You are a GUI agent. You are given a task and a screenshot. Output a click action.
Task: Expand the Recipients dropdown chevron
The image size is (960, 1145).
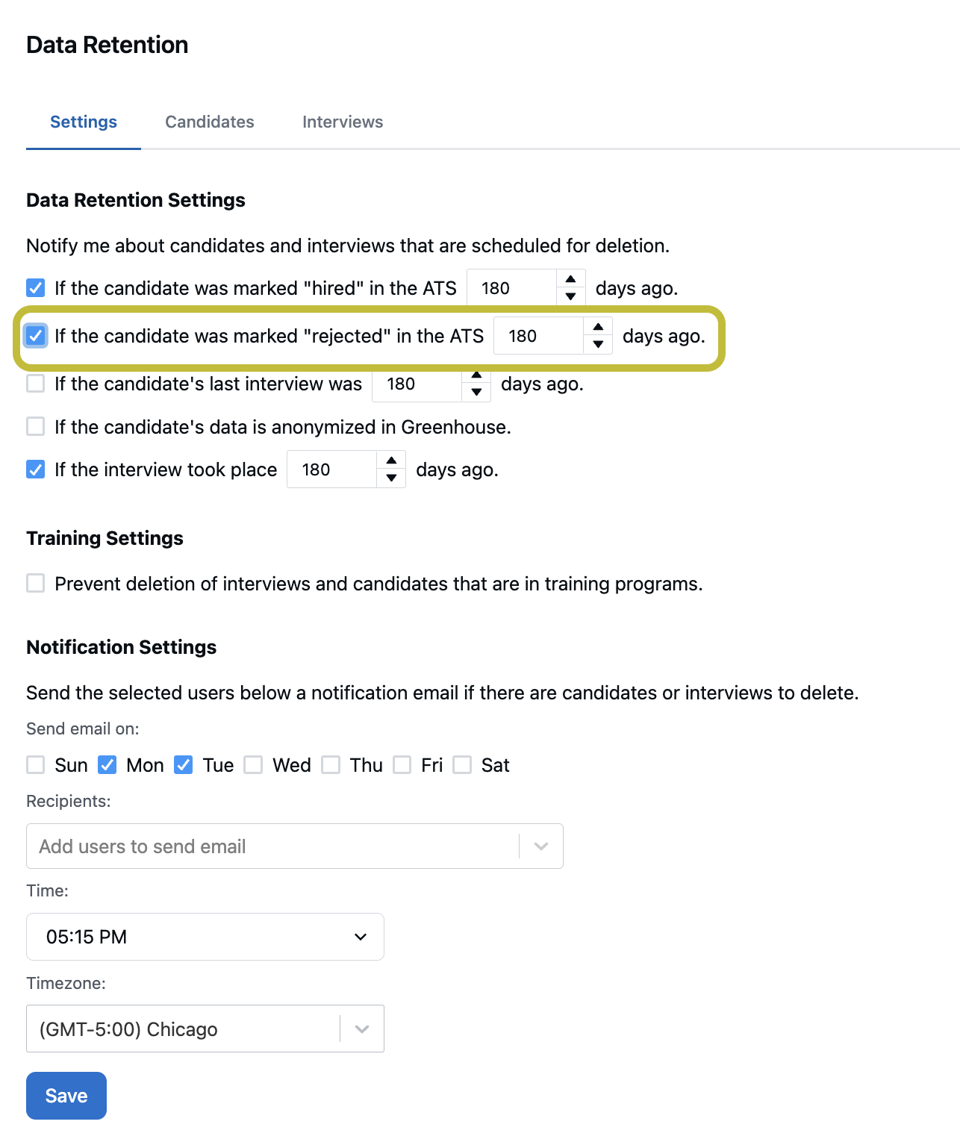click(541, 846)
